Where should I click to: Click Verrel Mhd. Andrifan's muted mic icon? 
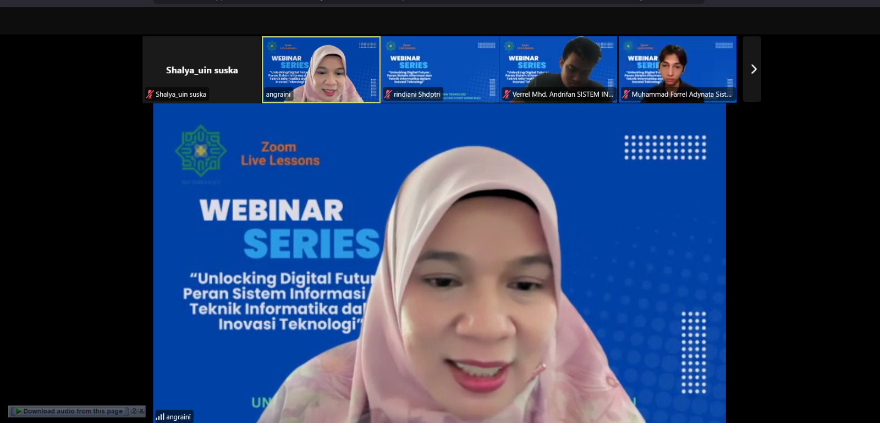pos(507,95)
